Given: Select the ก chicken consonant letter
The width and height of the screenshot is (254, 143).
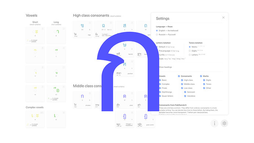Looking at the screenshot, I should [82, 96].
